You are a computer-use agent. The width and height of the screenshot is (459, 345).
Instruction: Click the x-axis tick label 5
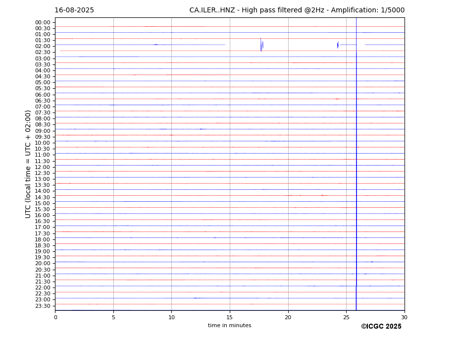click(x=113, y=317)
